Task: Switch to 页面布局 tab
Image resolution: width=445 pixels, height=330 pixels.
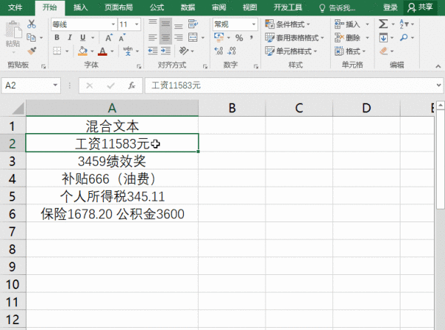Action: coord(119,7)
